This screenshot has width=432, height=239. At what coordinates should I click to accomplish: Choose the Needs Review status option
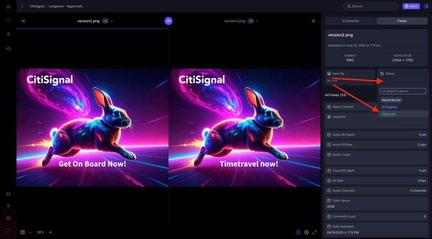[x=391, y=100]
